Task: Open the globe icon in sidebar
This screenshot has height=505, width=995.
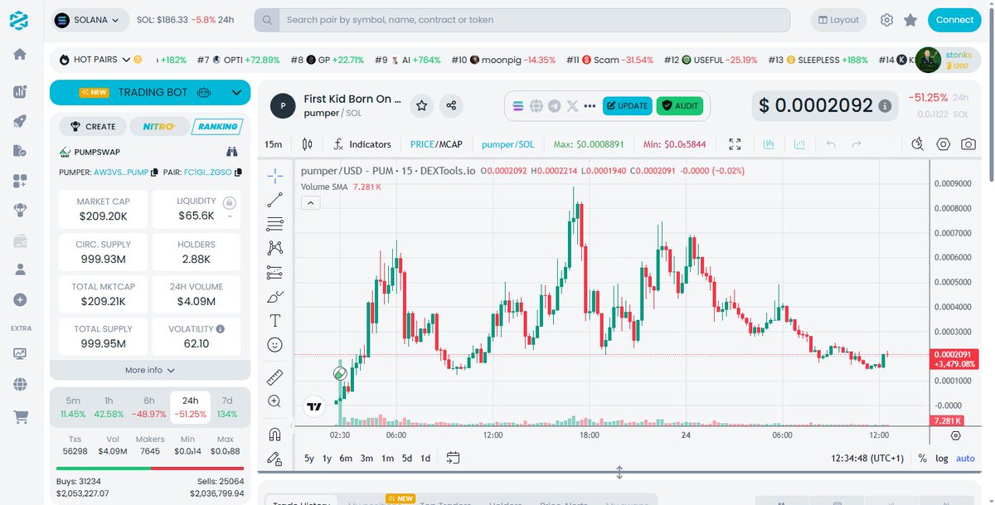Action: [x=20, y=385]
